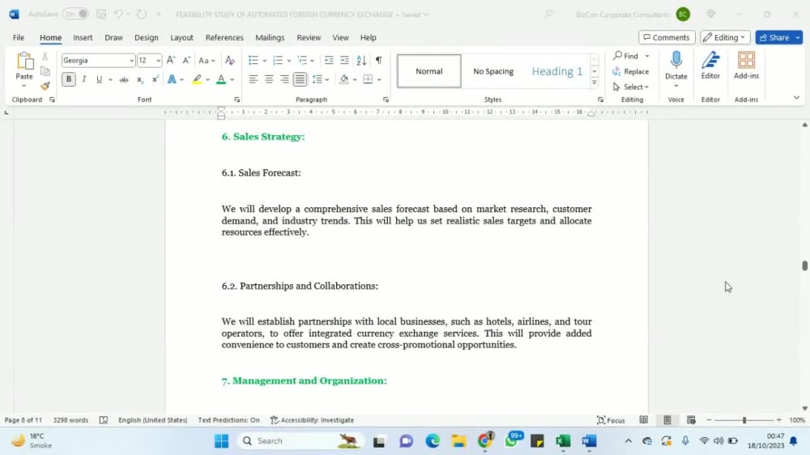810x455 pixels.
Task: Open the font size dropdown
Action: click(x=158, y=61)
